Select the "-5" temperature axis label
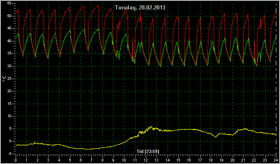This screenshot has width=280, height=164. (9, 154)
